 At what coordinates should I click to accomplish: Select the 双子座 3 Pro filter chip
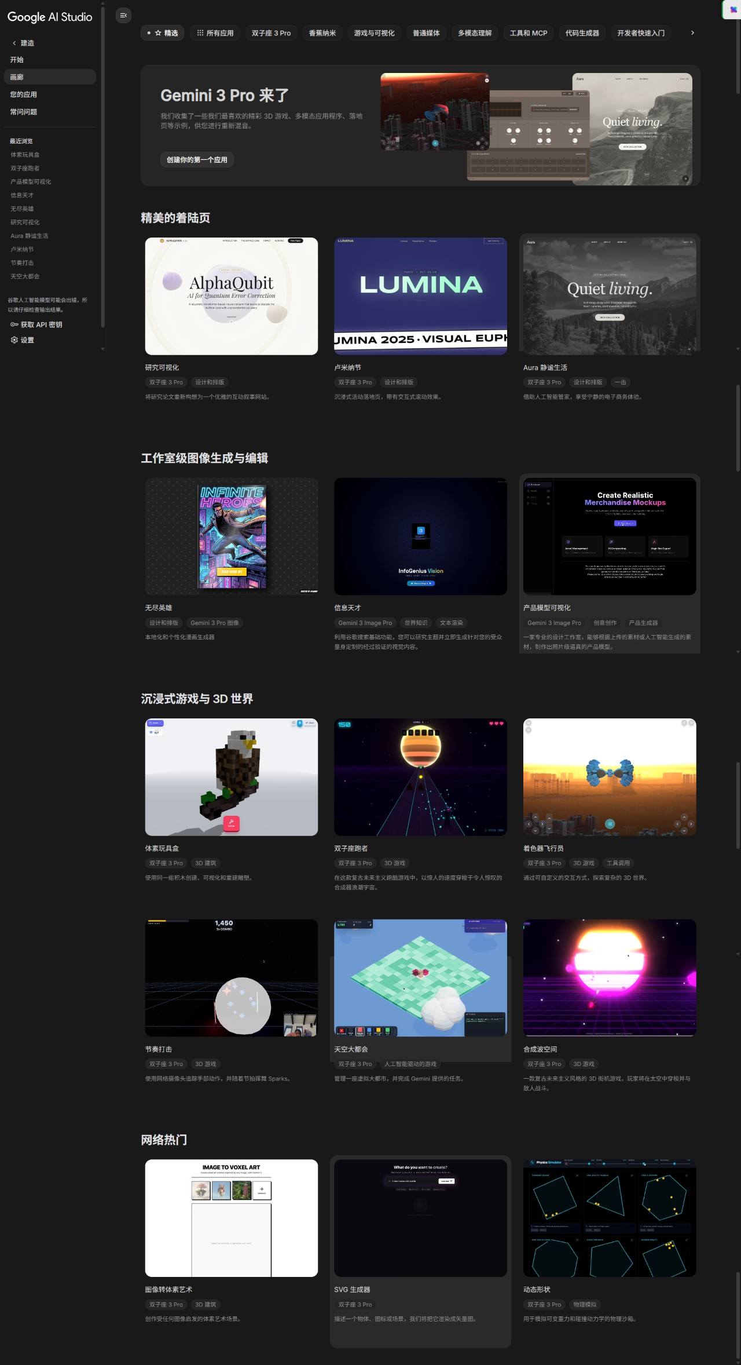(271, 33)
